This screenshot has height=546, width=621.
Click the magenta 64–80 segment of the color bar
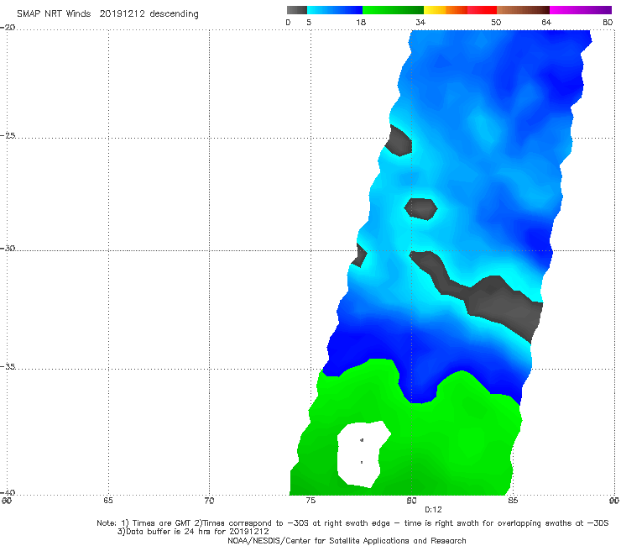(x=581, y=10)
